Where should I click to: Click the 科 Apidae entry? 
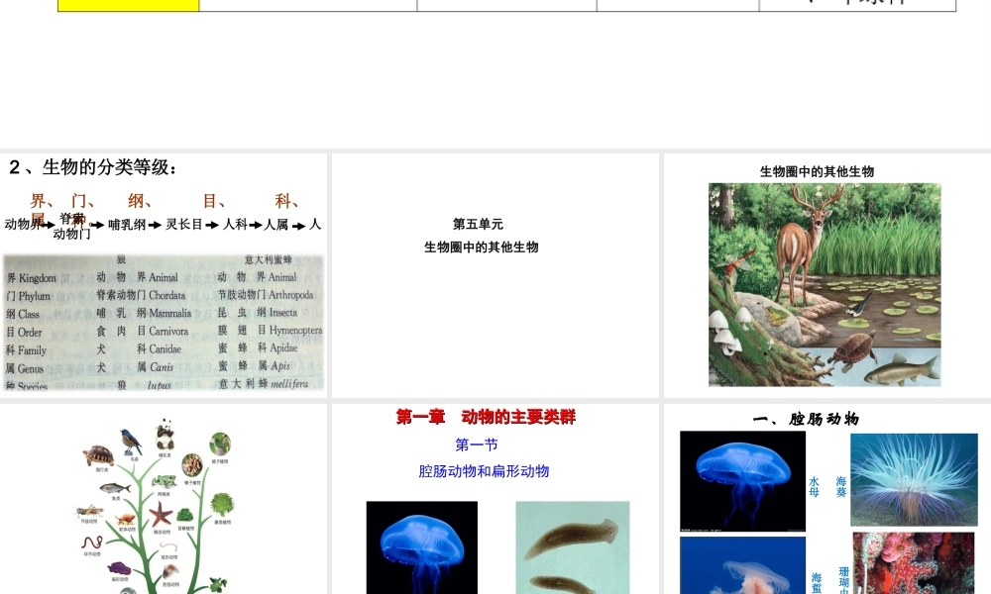pos(276,347)
